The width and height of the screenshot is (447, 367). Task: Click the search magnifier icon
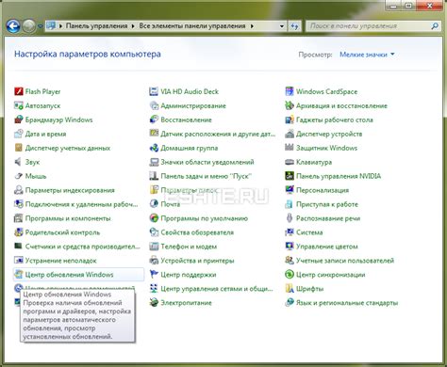tap(435, 26)
